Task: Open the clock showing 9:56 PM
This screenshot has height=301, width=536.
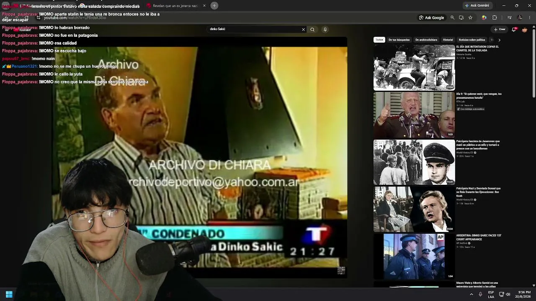Action: tap(524, 294)
